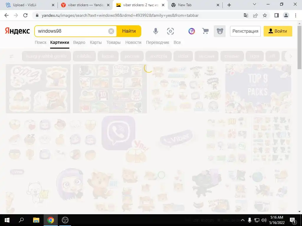Screen dimensions: 302x226
Task: Select the hungry rabbit gentle chip
Action: point(46,56)
